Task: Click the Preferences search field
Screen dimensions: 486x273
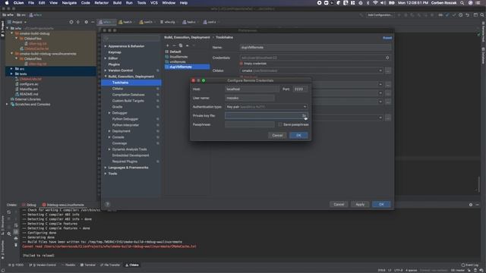Action: [x=131, y=38]
